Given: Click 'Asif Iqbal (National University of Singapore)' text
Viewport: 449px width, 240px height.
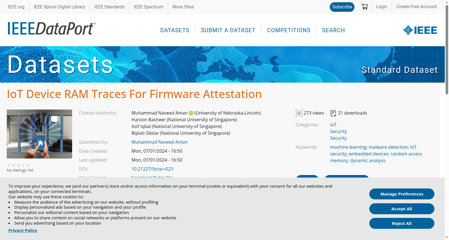Looking at the screenshot, I should [x=177, y=126].
